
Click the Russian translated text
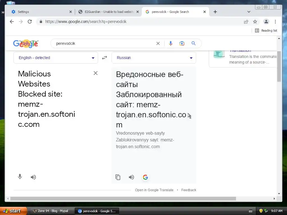click(x=151, y=99)
